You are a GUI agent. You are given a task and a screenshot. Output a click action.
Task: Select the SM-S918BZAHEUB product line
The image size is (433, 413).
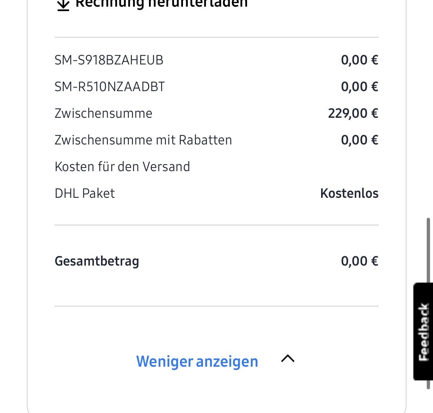[x=109, y=60]
